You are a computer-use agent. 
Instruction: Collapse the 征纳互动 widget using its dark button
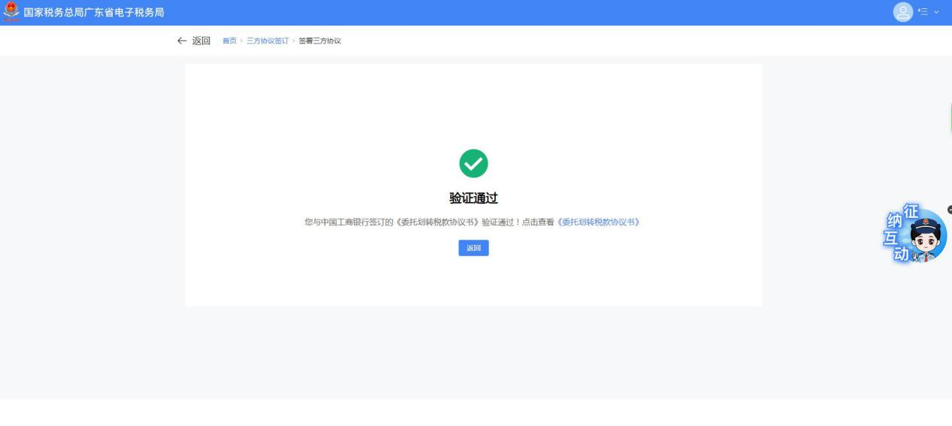tap(949, 210)
